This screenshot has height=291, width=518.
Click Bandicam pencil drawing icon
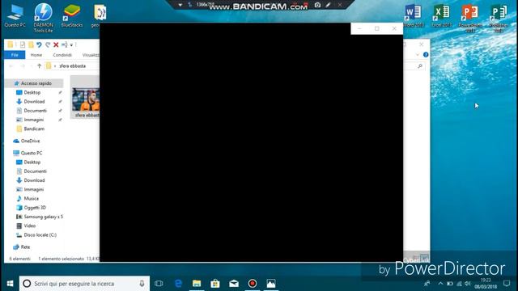point(328,5)
